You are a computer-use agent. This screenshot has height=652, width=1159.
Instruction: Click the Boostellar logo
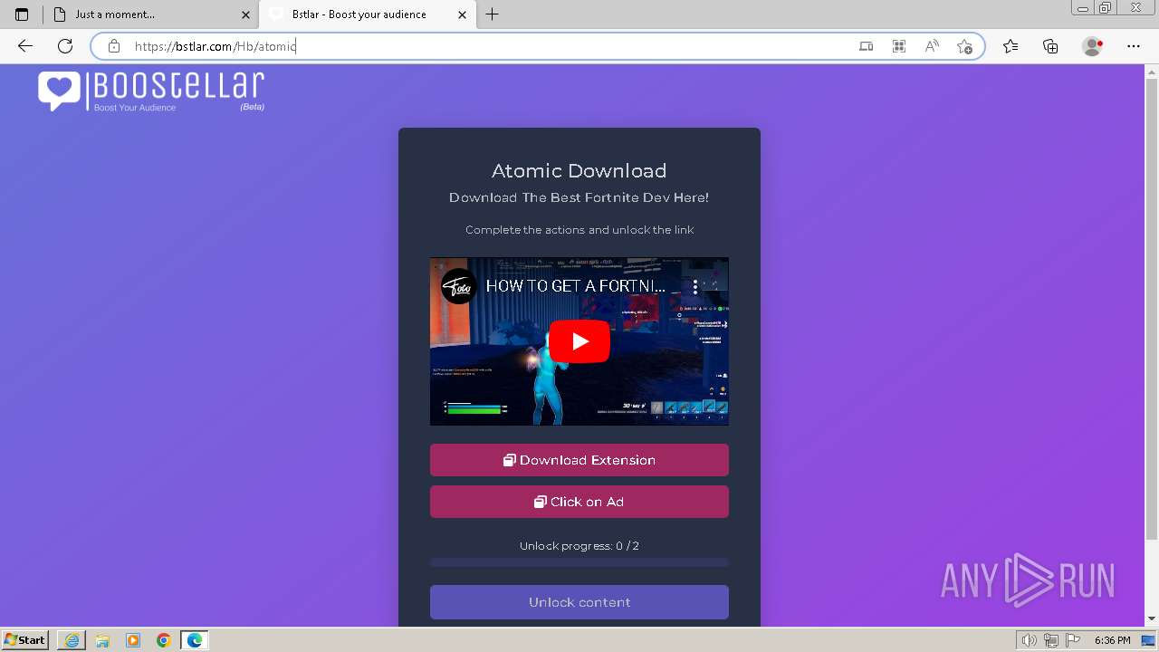click(x=151, y=91)
